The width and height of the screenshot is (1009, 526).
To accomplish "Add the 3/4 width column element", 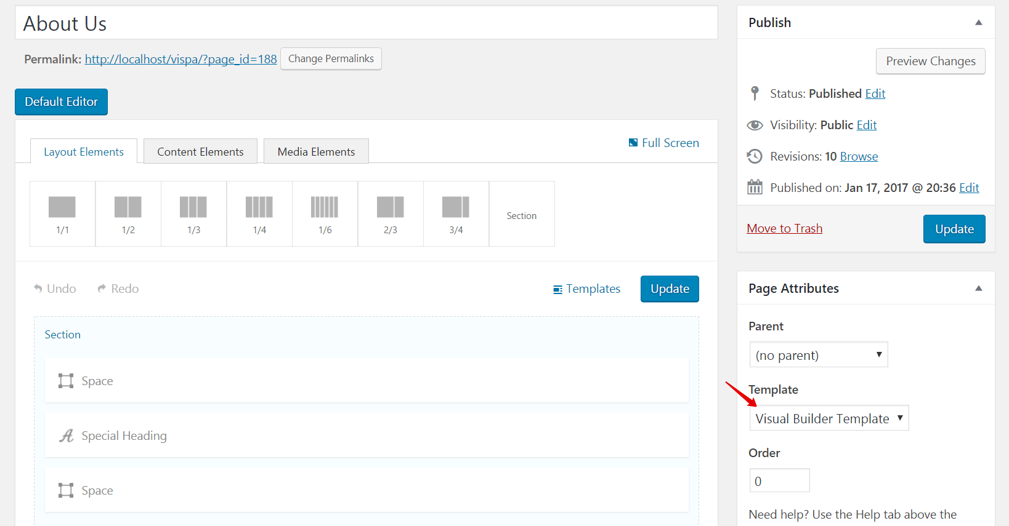I will tap(456, 213).
